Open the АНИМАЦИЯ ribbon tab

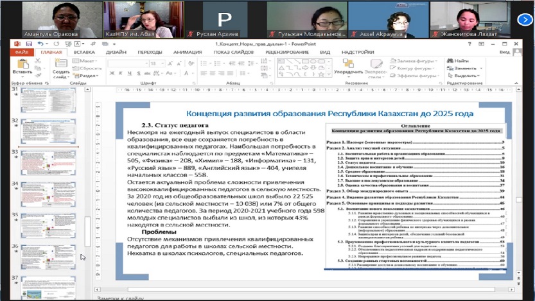pyautogui.click(x=187, y=52)
